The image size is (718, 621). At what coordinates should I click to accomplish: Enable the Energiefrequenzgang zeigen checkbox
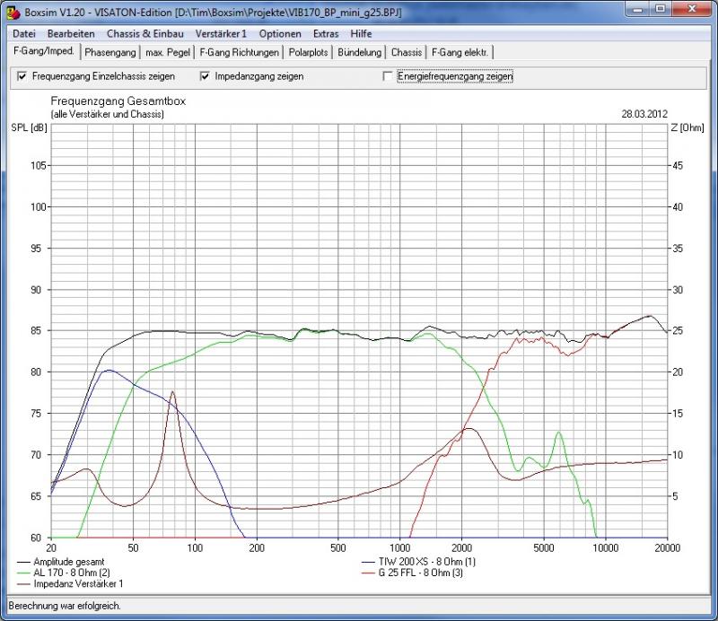coord(388,76)
